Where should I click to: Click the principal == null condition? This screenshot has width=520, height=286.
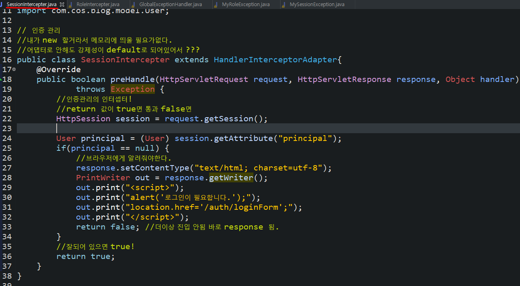point(113,148)
